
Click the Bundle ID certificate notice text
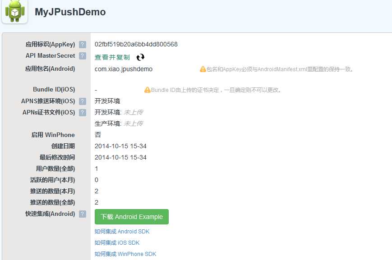(216, 90)
